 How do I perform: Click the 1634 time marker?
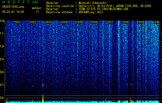coord(64,22)
